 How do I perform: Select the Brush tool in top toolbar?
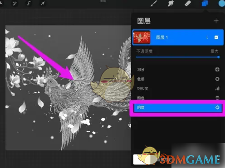154,3
